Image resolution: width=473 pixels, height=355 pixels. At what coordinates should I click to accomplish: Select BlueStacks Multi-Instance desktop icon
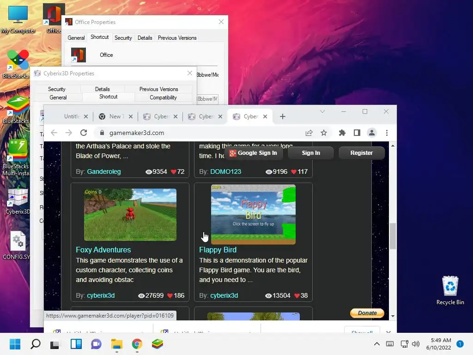[x=16, y=158]
